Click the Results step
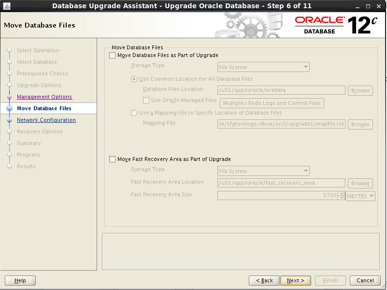Image resolution: width=387 pixels, height=290 pixels. pyautogui.click(x=26, y=166)
